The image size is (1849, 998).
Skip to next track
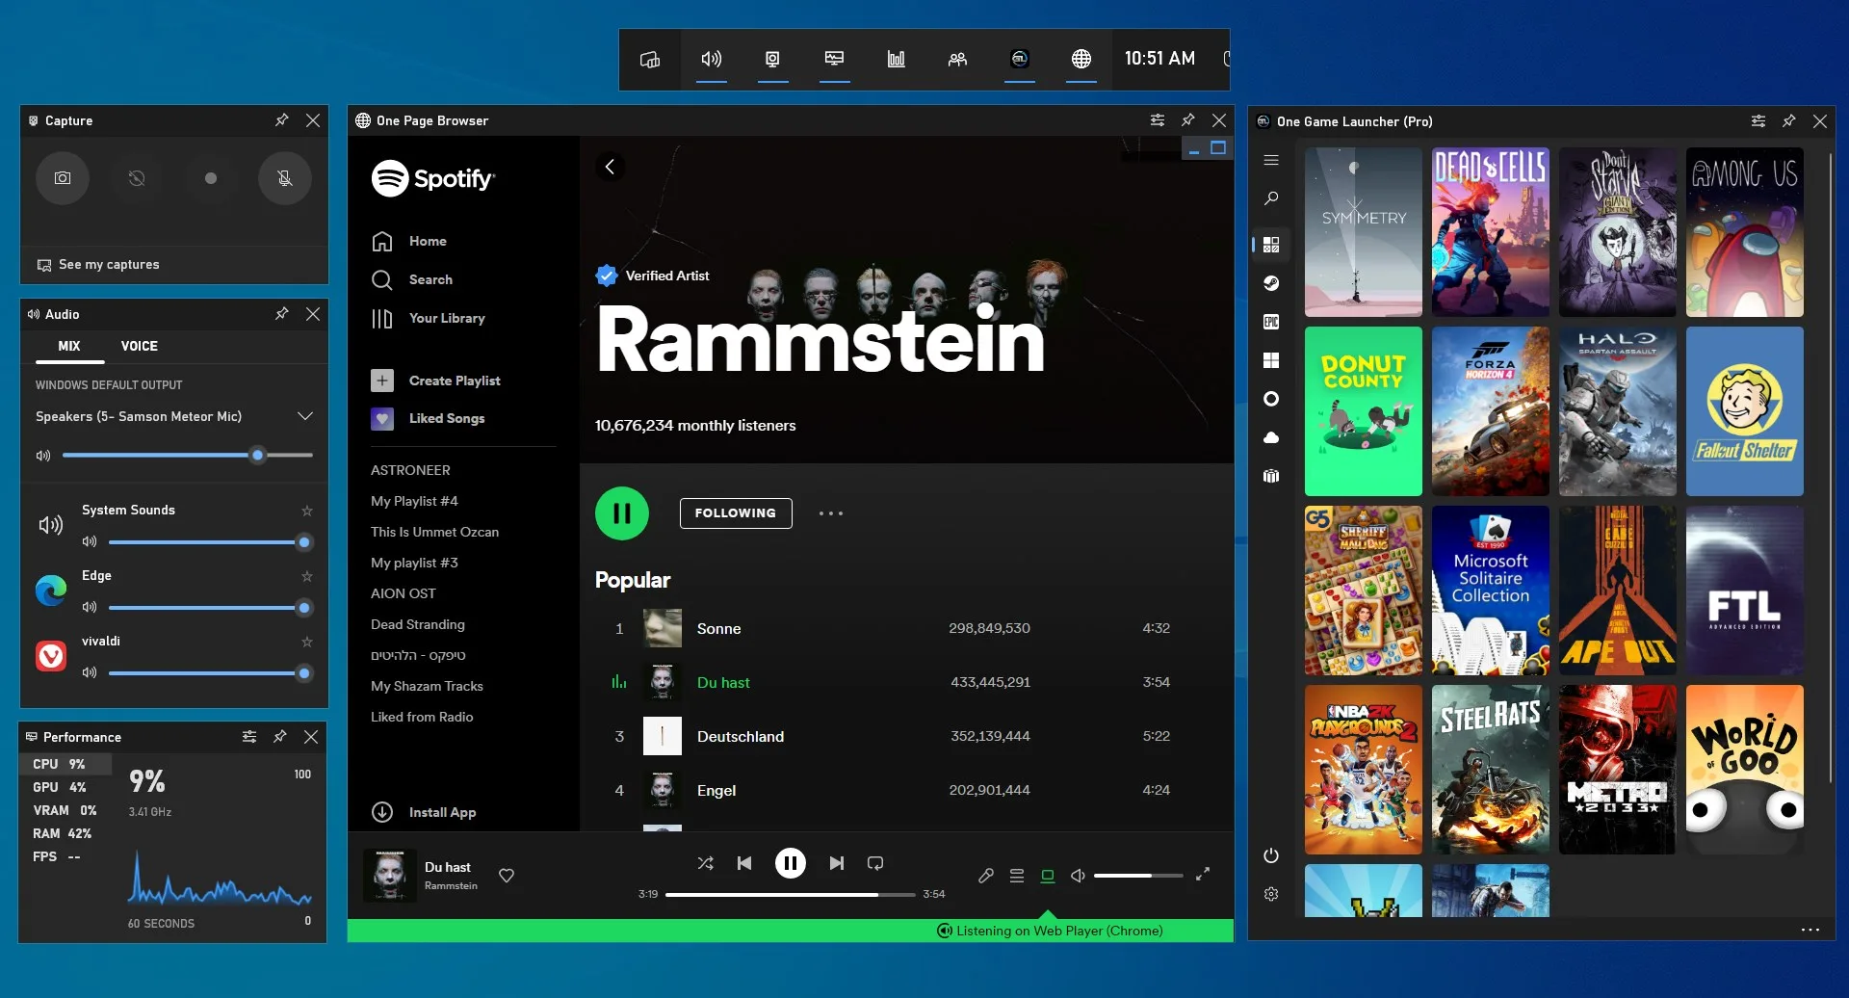pyautogui.click(x=837, y=863)
